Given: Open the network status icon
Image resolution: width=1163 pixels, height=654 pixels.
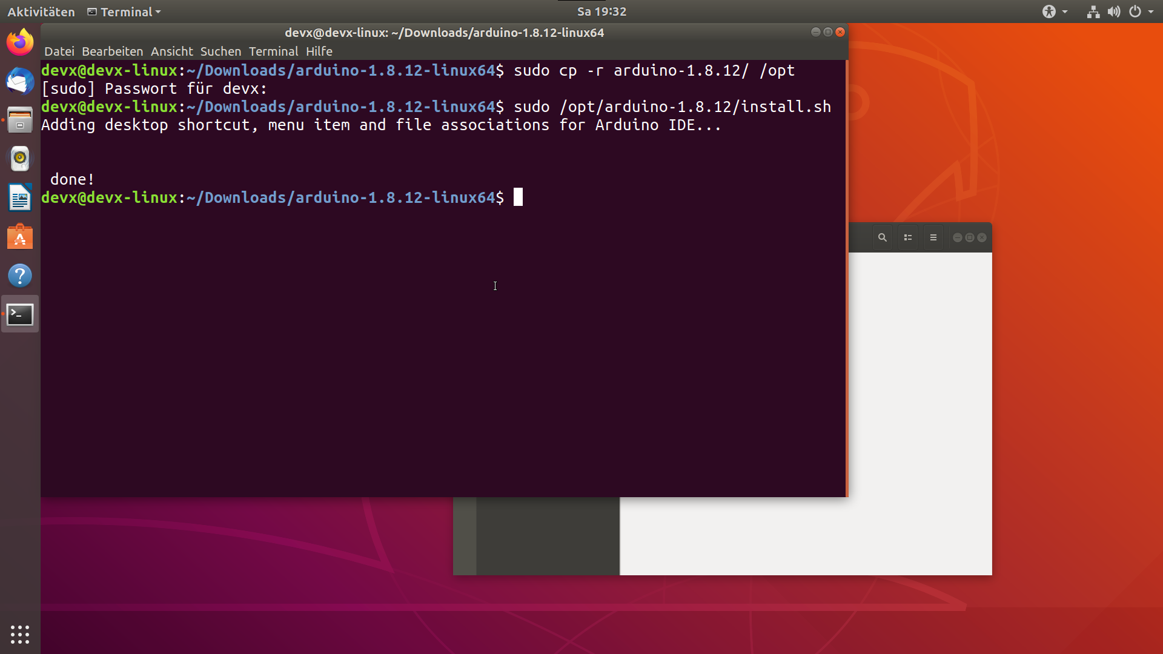Looking at the screenshot, I should pos(1093,12).
